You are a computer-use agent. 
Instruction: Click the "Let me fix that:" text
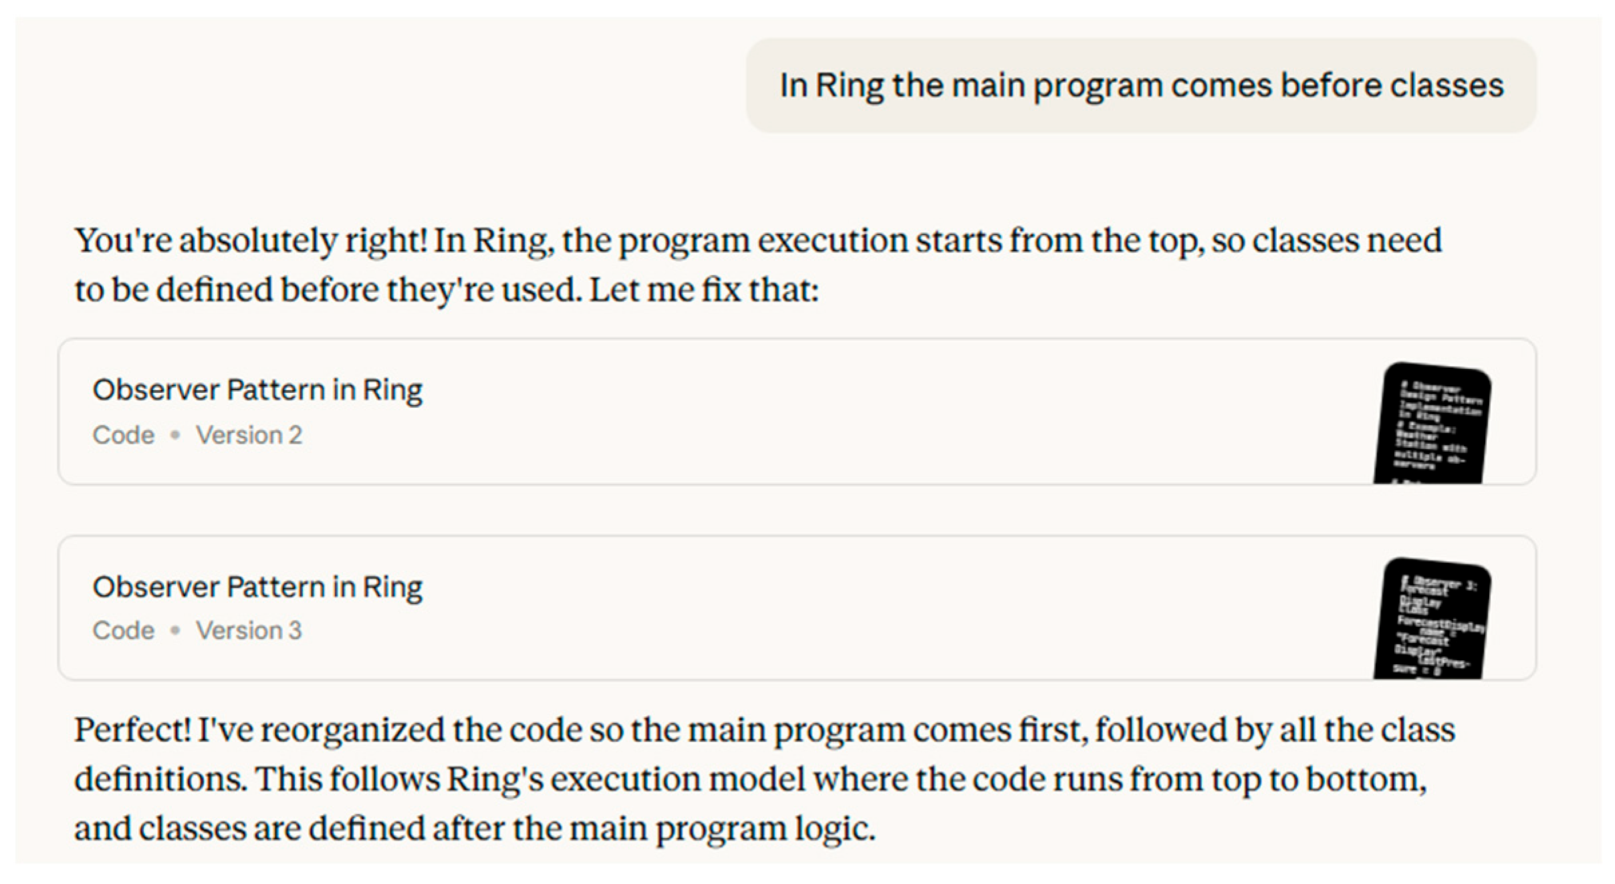tap(704, 290)
